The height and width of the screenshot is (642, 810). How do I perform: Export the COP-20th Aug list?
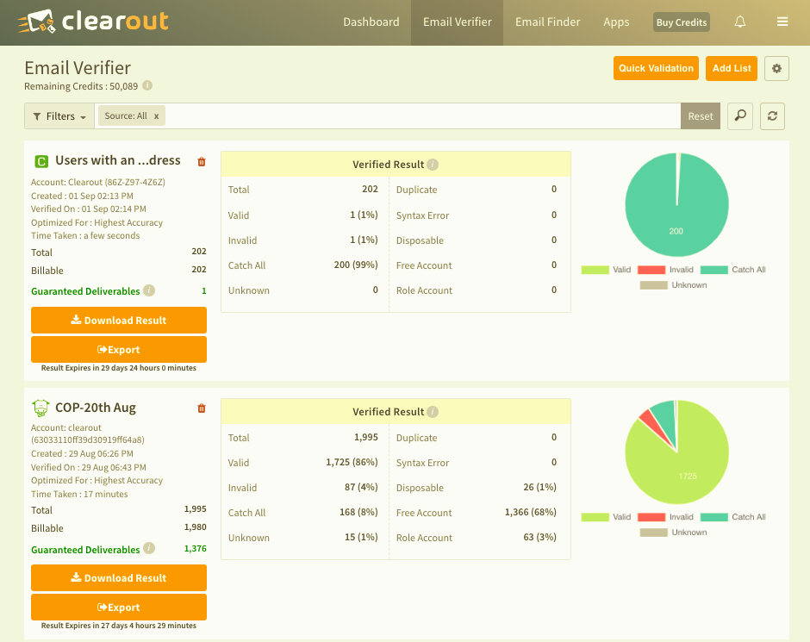point(119,608)
